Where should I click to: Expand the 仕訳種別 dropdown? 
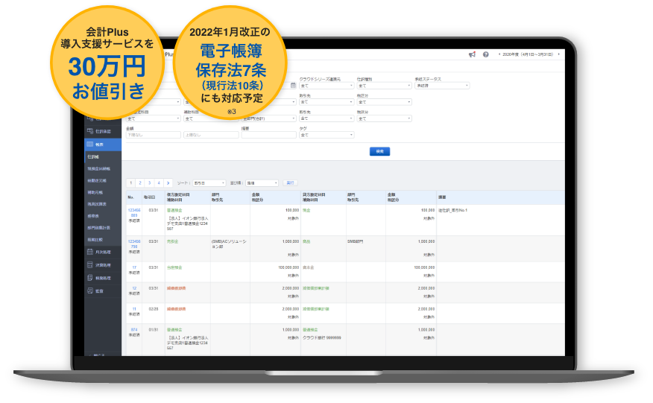[384, 86]
